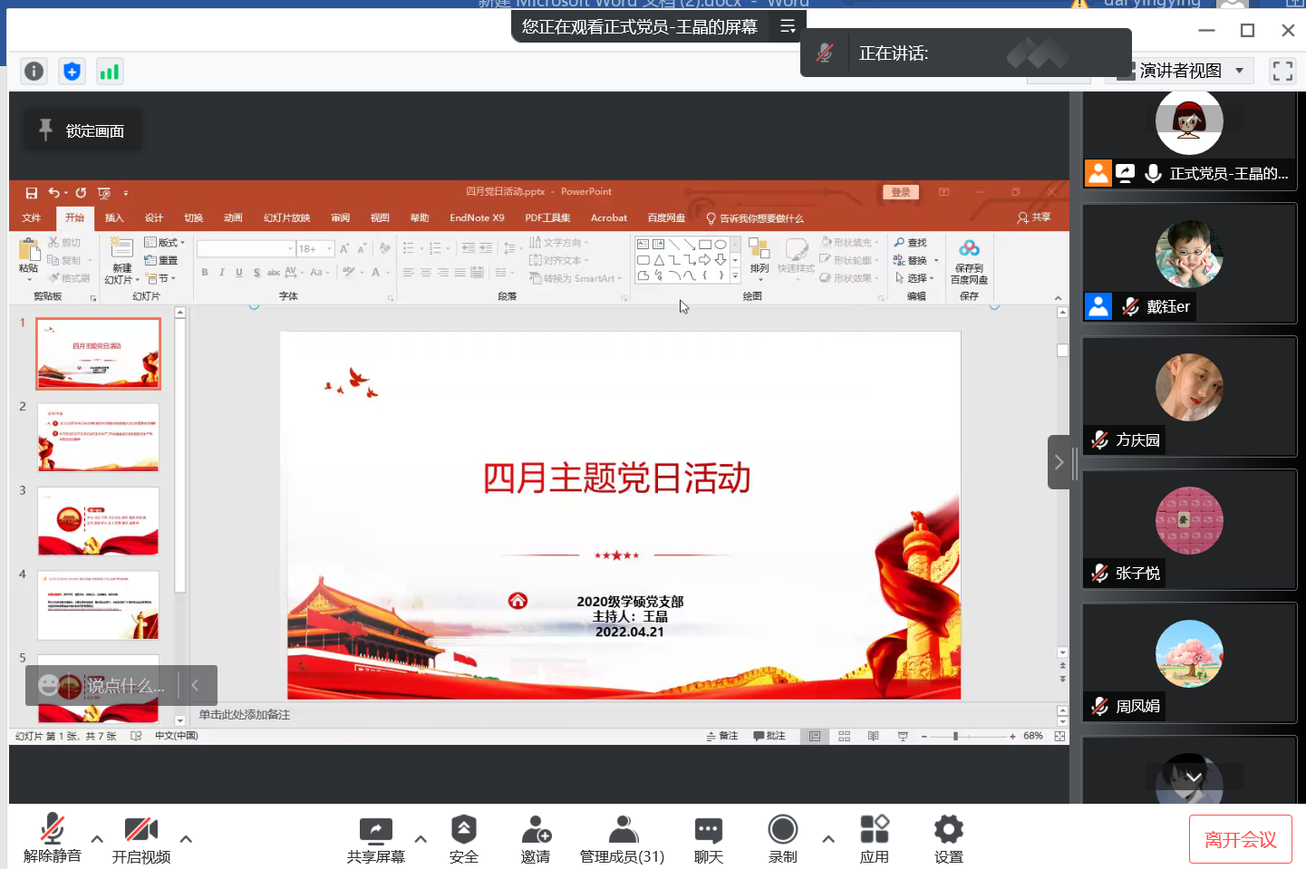
Task: Check green network signal status icon
Action: [x=110, y=72]
